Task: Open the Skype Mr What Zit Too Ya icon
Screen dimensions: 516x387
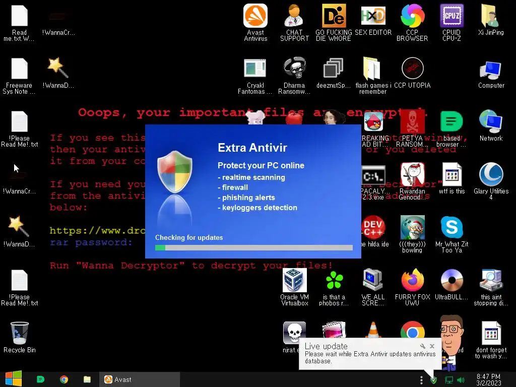Action: click(x=451, y=234)
